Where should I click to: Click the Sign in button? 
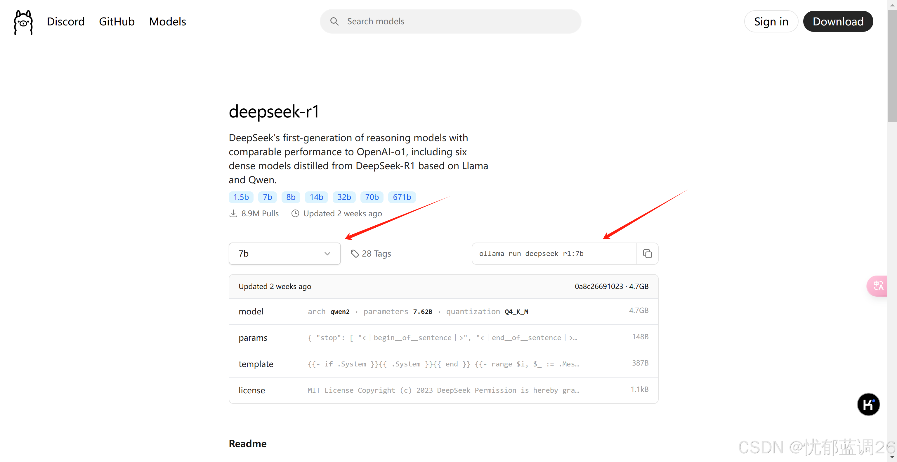tap(771, 22)
